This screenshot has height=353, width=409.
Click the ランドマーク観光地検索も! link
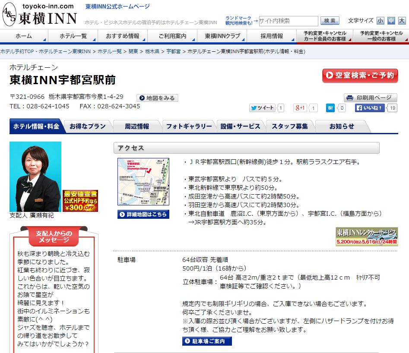[x=239, y=21]
